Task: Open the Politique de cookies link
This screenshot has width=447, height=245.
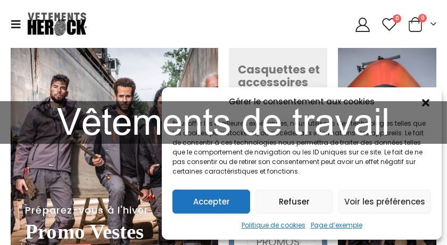Action: tap(273, 225)
